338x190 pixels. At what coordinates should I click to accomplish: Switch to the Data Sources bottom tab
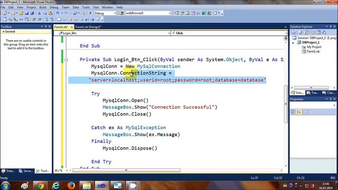[8, 171]
